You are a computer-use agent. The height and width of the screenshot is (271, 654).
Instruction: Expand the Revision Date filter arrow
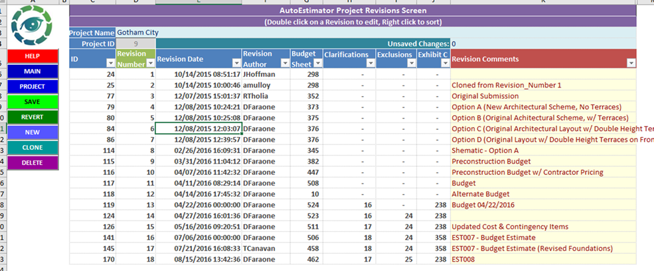click(236, 63)
